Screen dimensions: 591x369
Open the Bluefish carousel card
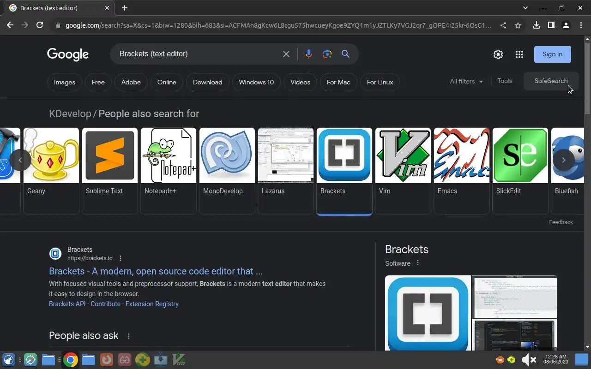(x=567, y=171)
